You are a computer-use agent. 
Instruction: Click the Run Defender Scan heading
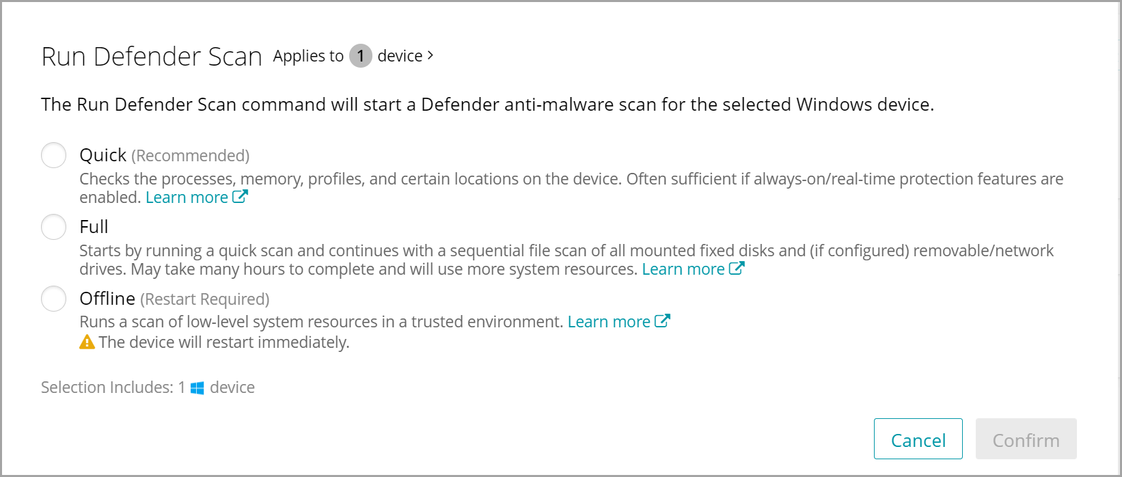pos(151,57)
